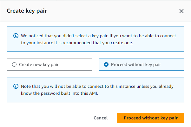191x127 pixels.
Task: Select the Proceed without key pair radio circle
Action: click(106, 64)
